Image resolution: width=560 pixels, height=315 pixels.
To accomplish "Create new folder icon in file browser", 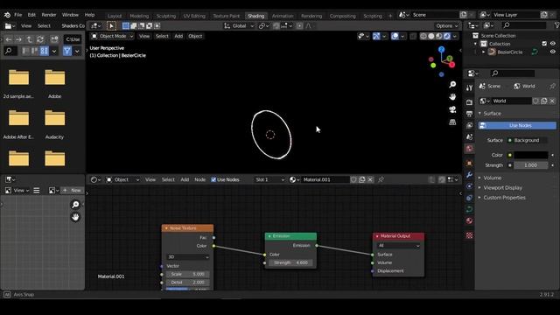I will [54, 39].
